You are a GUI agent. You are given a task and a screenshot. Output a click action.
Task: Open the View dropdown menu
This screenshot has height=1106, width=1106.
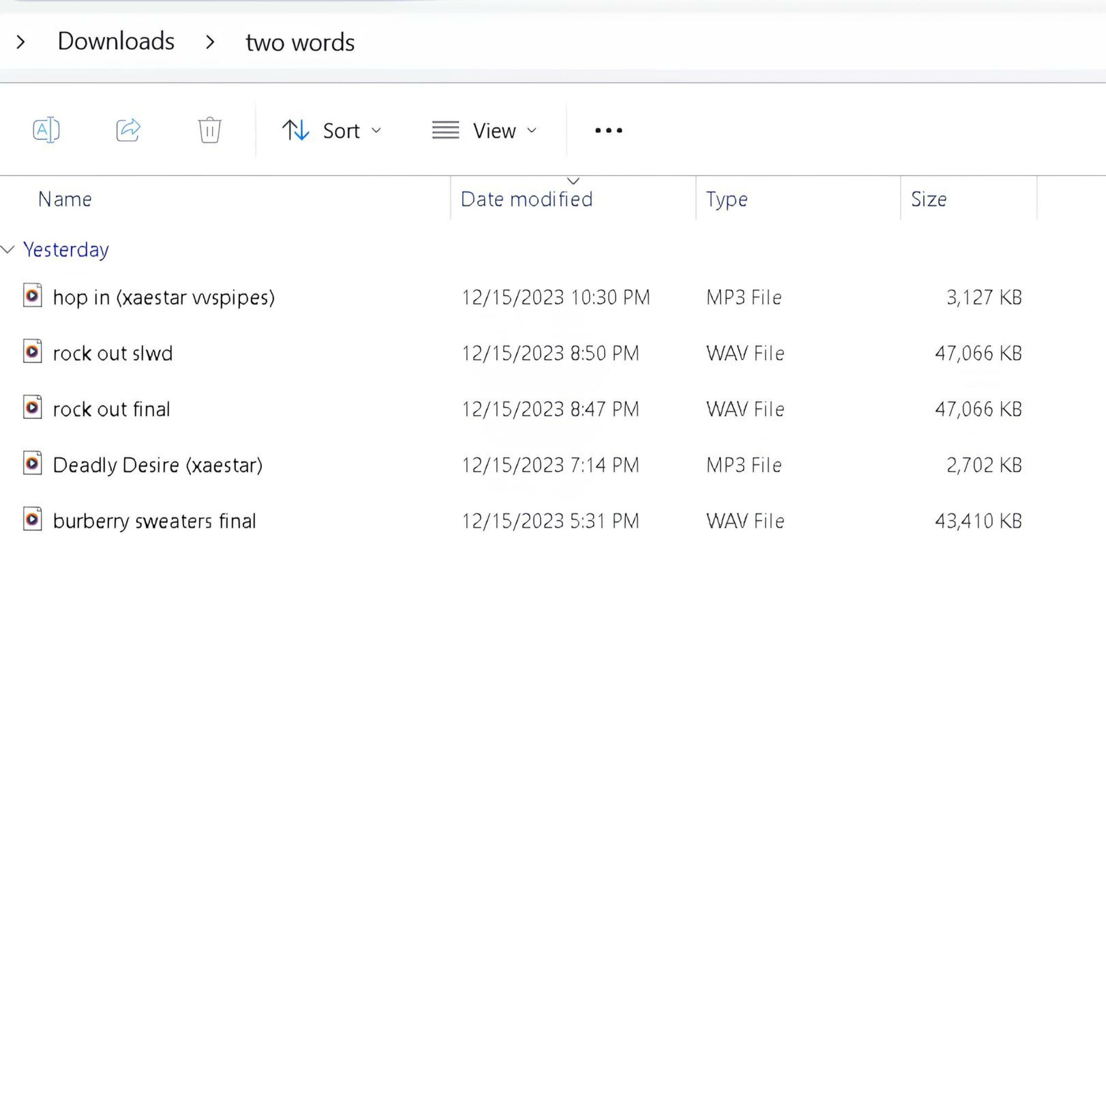point(485,131)
